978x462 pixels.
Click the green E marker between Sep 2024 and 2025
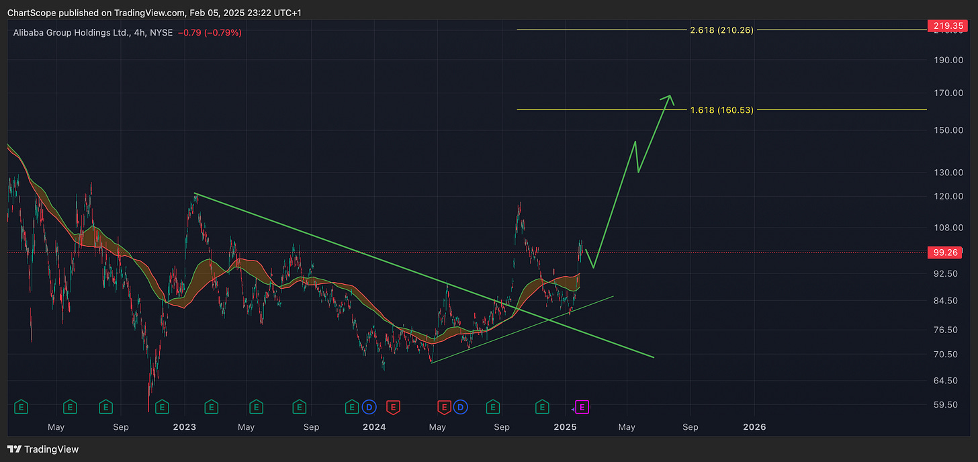pyautogui.click(x=541, y=406)
